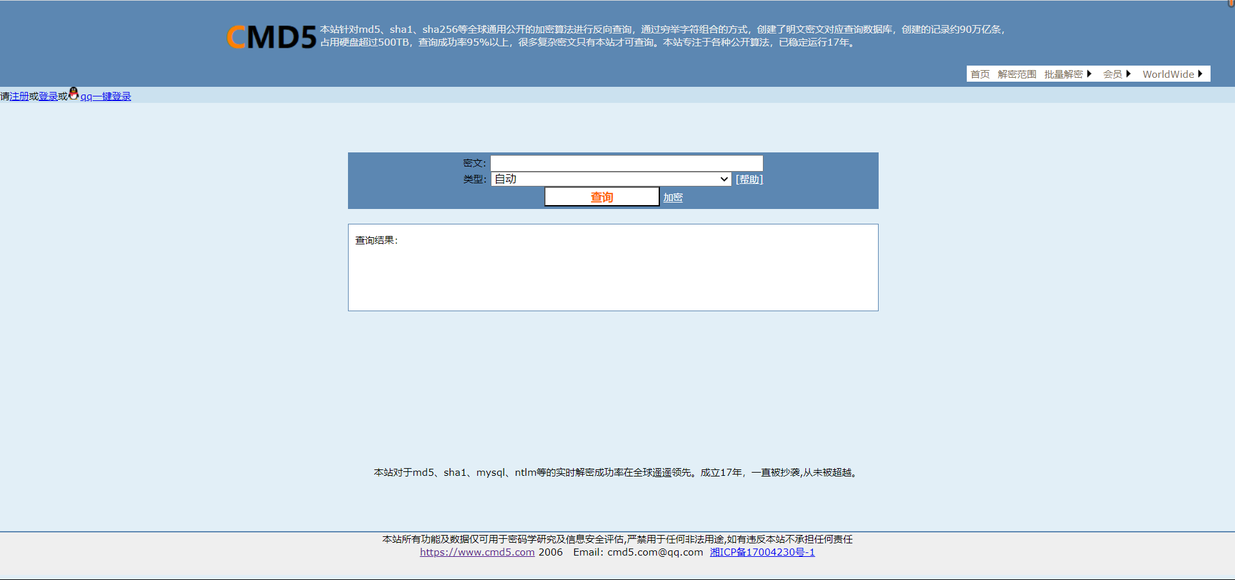Open the 首页 menu item
The width and height of the screenshot is (1235, 580).
pyautogui.click(x=980, y=73)
